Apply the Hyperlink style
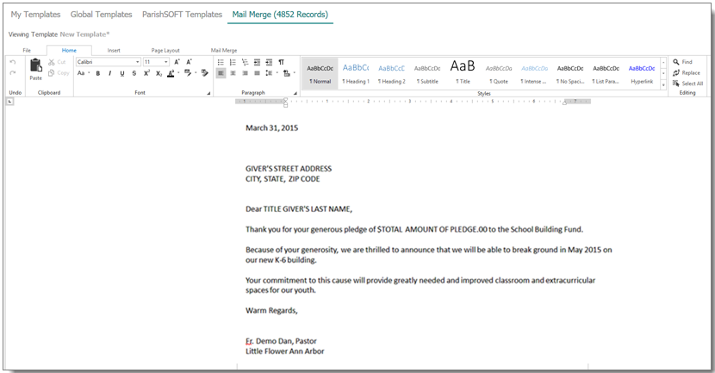Screen dimensions: 715x373 click(x=642, y=73)
